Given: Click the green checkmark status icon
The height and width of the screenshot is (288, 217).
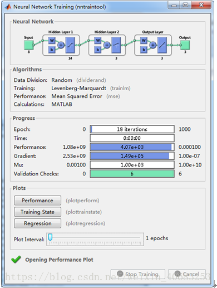Looking at the screenshot, I should click(16, 260).
